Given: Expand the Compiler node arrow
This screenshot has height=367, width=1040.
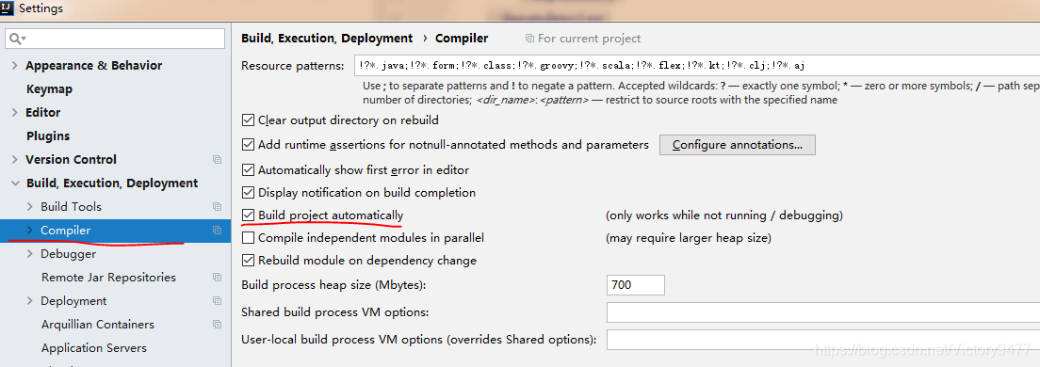Looking at the screenshot, I should click(30, 231).
